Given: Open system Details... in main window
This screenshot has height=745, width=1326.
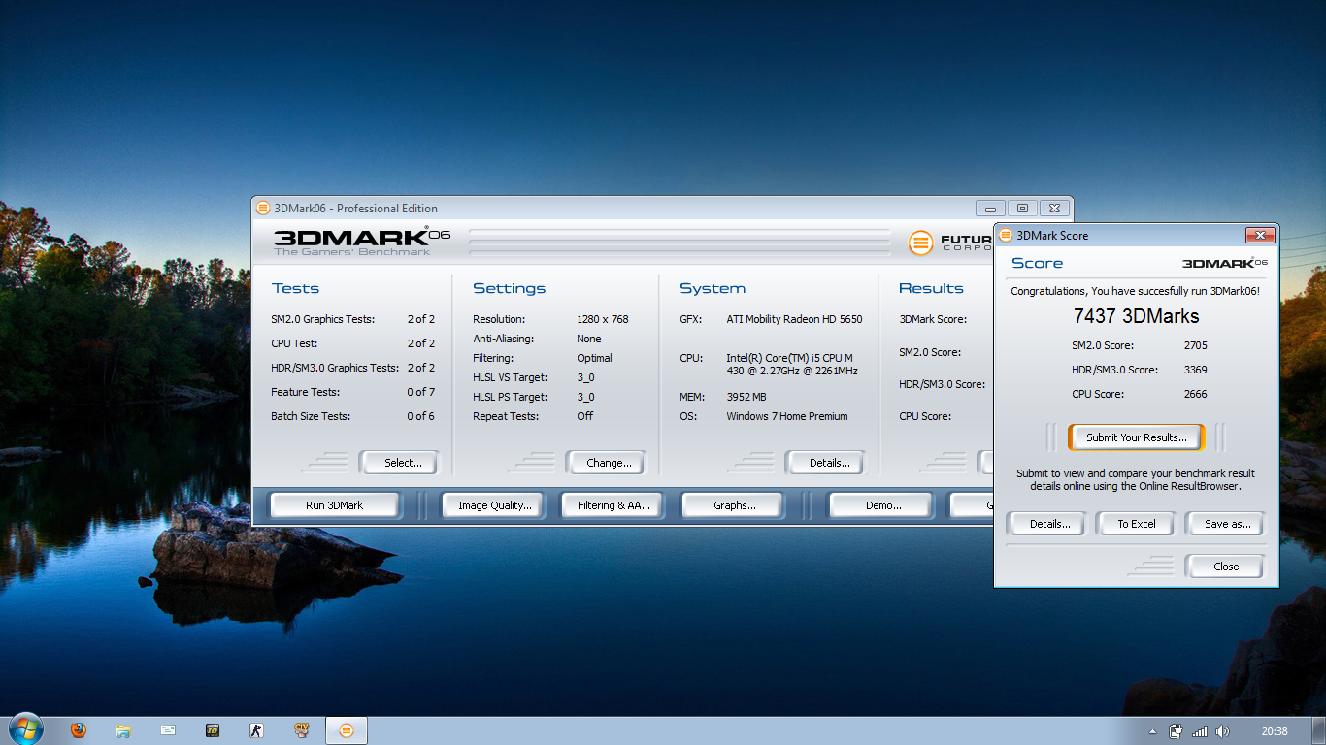Looking at the screenshot, I should point(825,463).
